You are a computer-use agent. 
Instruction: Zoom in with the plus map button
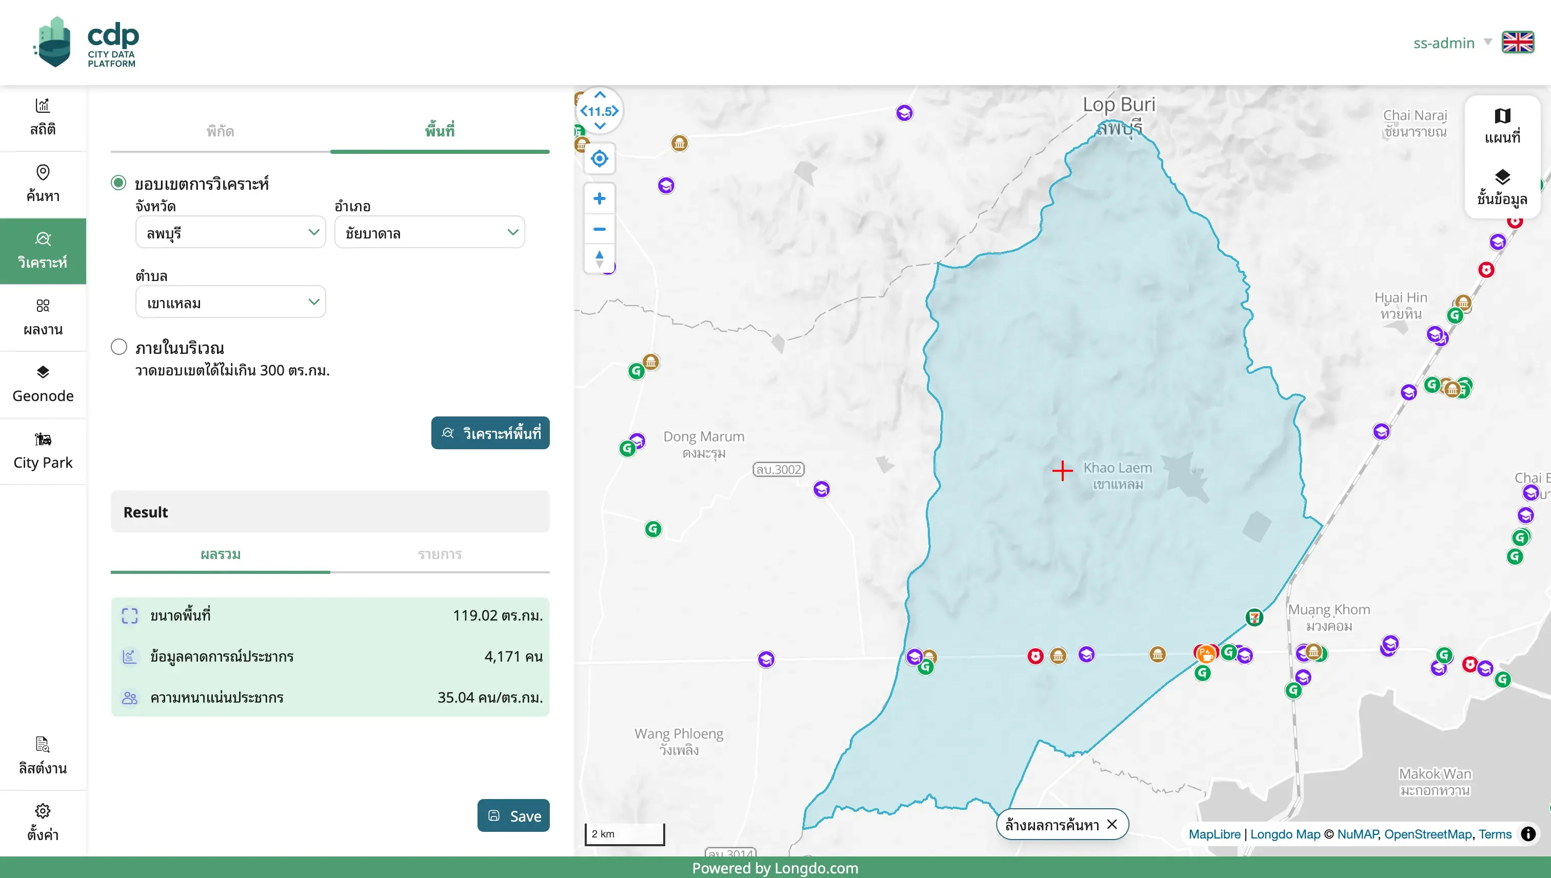(600, 198)
